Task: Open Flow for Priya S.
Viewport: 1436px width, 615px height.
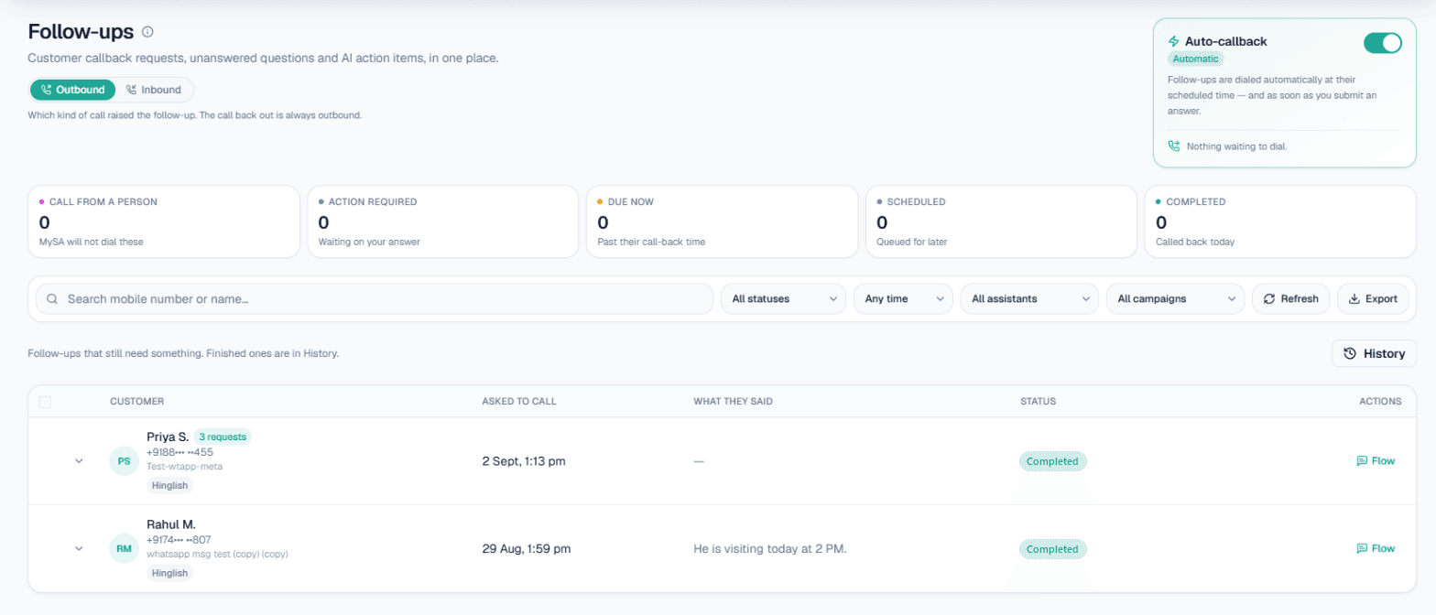Action: click(1376, 460)
